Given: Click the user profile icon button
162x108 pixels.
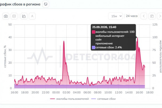Looking at the screenshot, I should pyautogui.click(x=32, y=16).
